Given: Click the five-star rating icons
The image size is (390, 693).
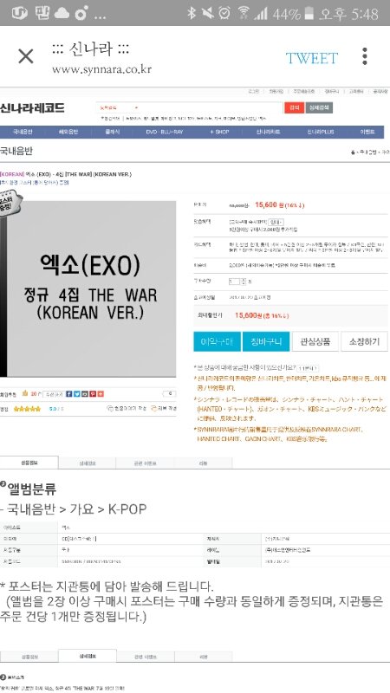Looking at the screenshot, I should tap(27, 409).
